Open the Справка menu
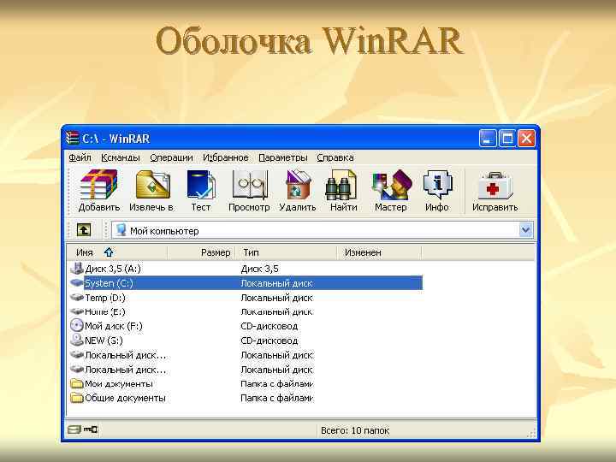The image size is (616, 462). pos(335,157)
